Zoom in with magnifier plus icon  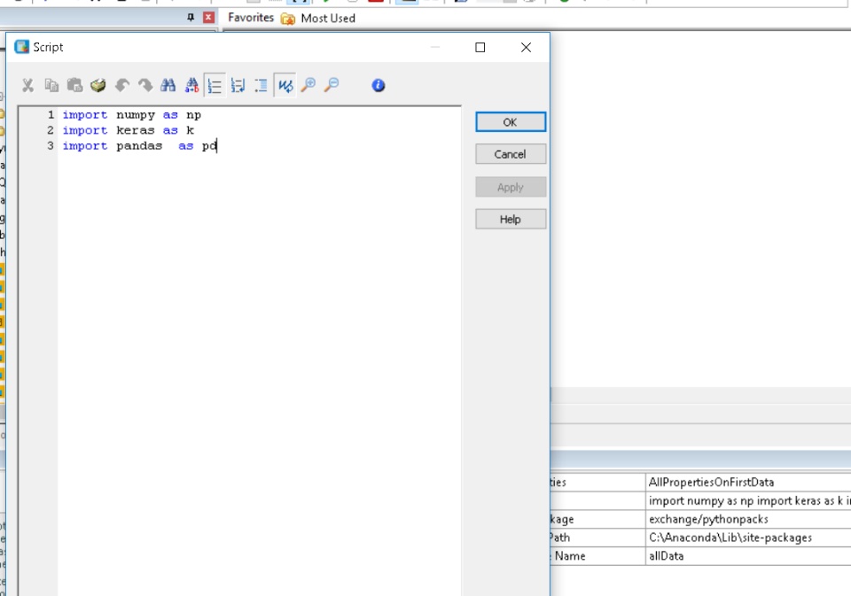(x=308, y=85)
